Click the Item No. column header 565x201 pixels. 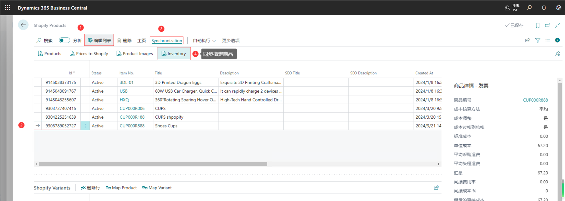(x=127, y=73)
